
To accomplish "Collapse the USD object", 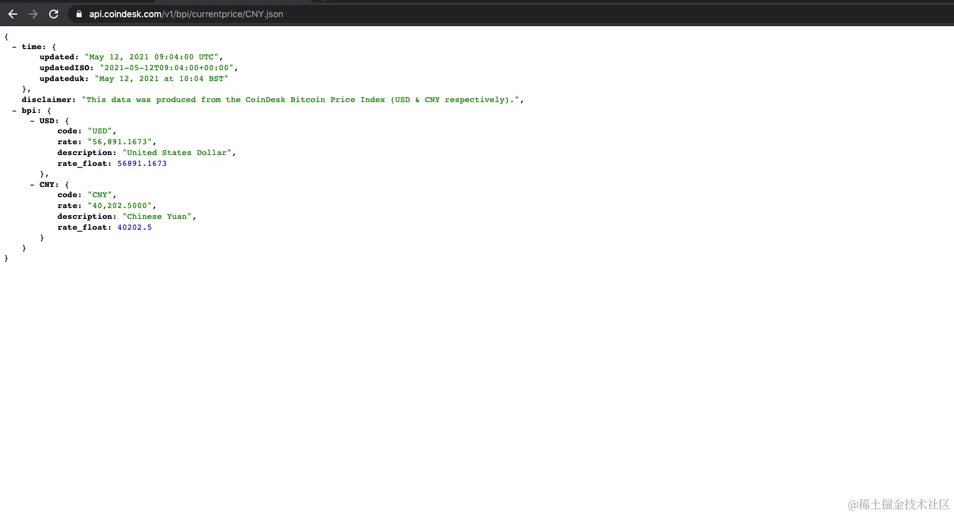I will click(x=33, y=121).
